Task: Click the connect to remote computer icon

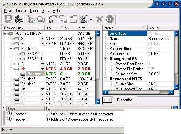Action: coord(19,19)
